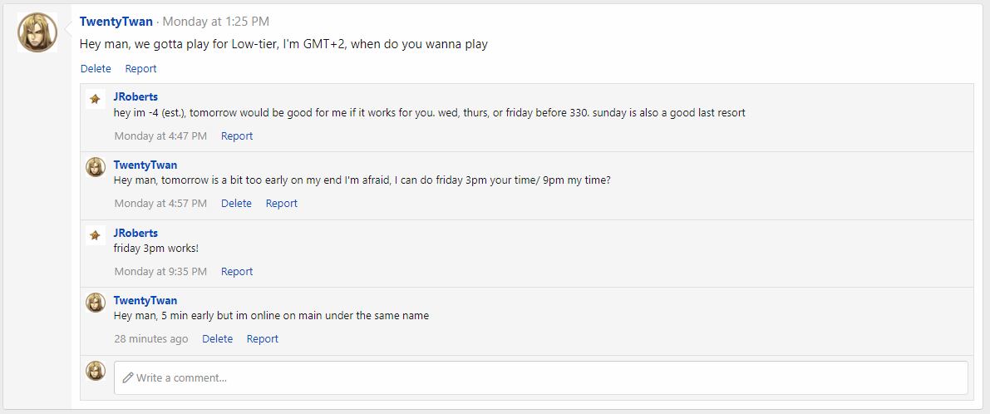The image size is (990, 414).
Task: Delete the comment from 28 minutes ago
Action: coord(217,339)
